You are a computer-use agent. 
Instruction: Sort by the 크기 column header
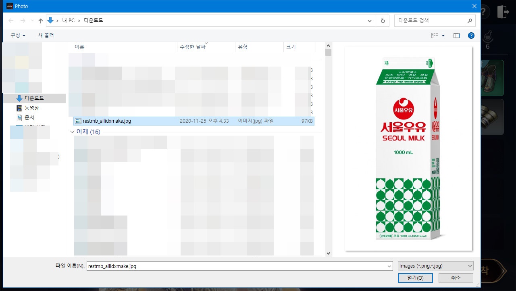click(291, 47)
